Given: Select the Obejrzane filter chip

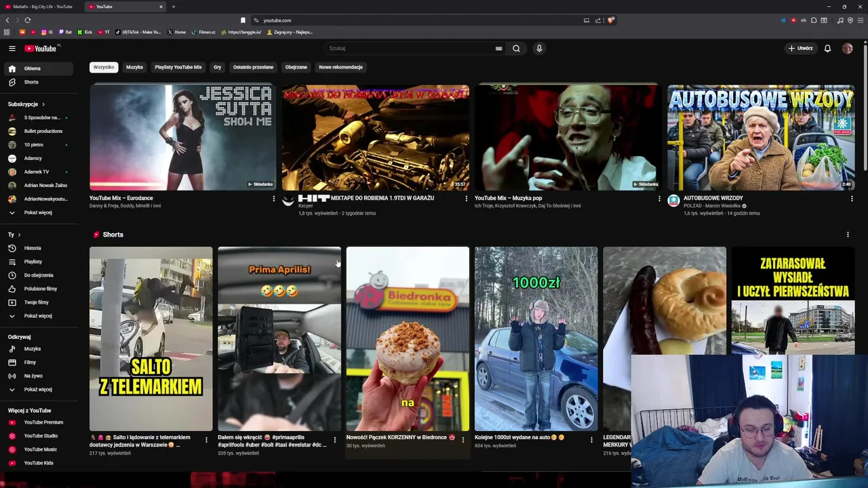Looking at the screenshot, I should (296, 67).
